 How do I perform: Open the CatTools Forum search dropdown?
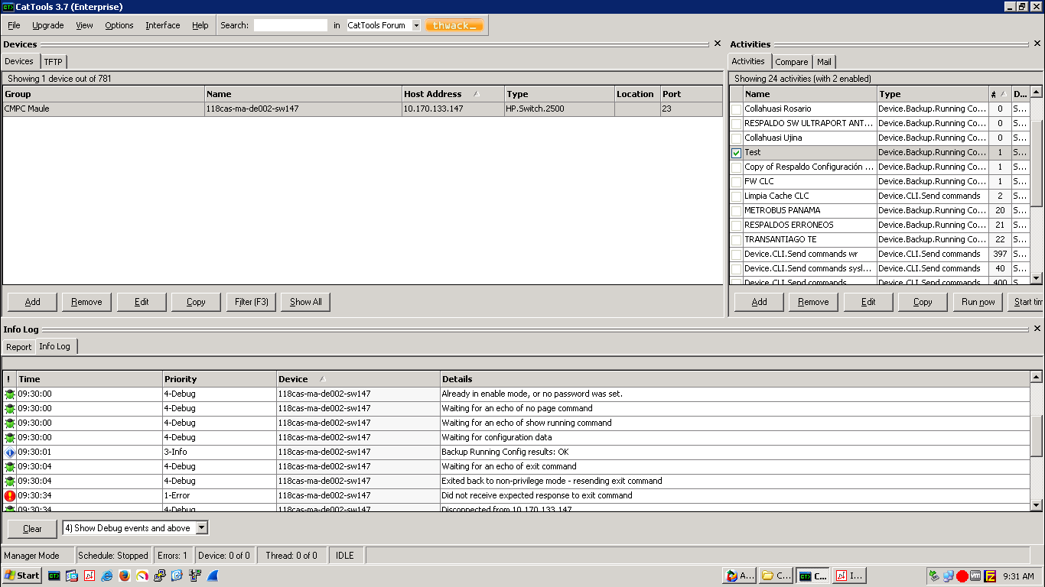(416, 25)
